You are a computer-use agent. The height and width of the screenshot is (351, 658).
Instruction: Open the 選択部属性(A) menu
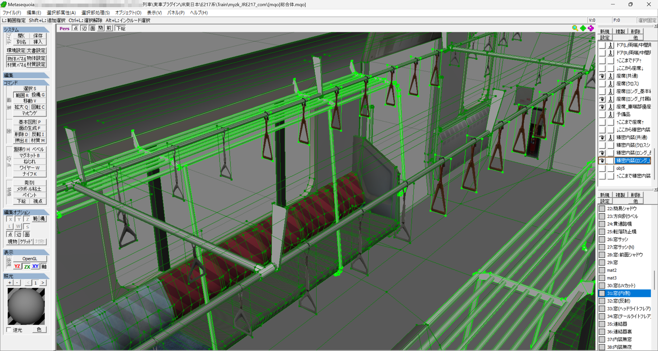[61, 13]
